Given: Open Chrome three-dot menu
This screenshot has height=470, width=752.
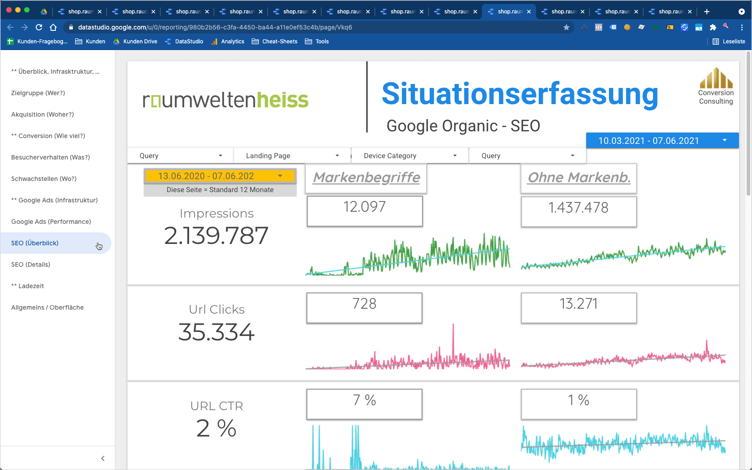Looking at the screenshot, I should click(742, 27).
